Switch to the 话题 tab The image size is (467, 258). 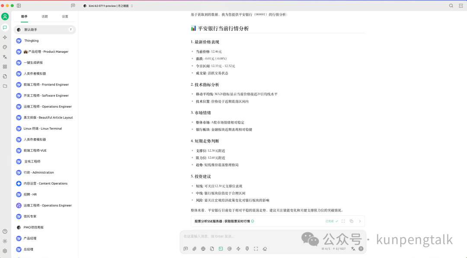click(x=45, y=17)
